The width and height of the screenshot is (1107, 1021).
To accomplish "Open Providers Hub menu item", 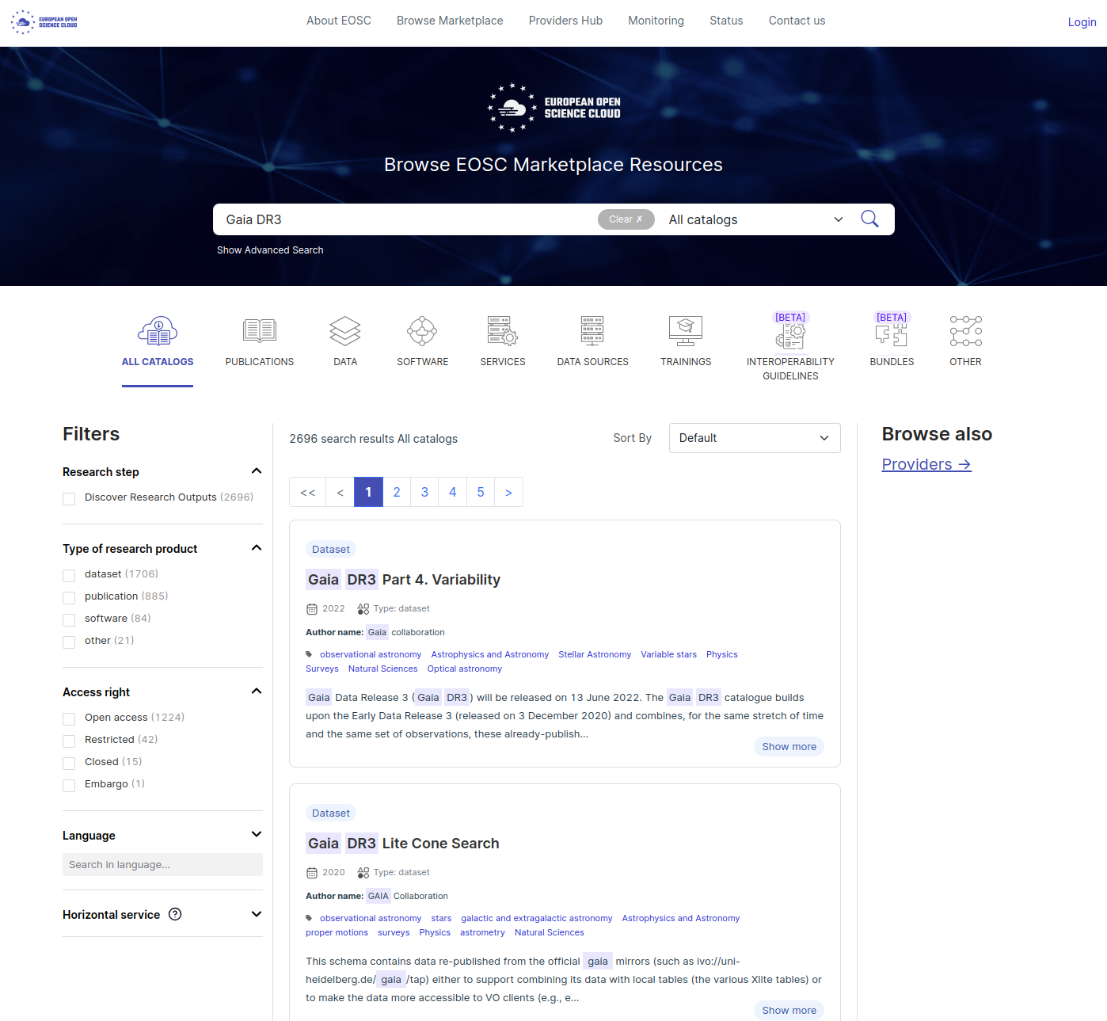I will click(x=565, y=21).
